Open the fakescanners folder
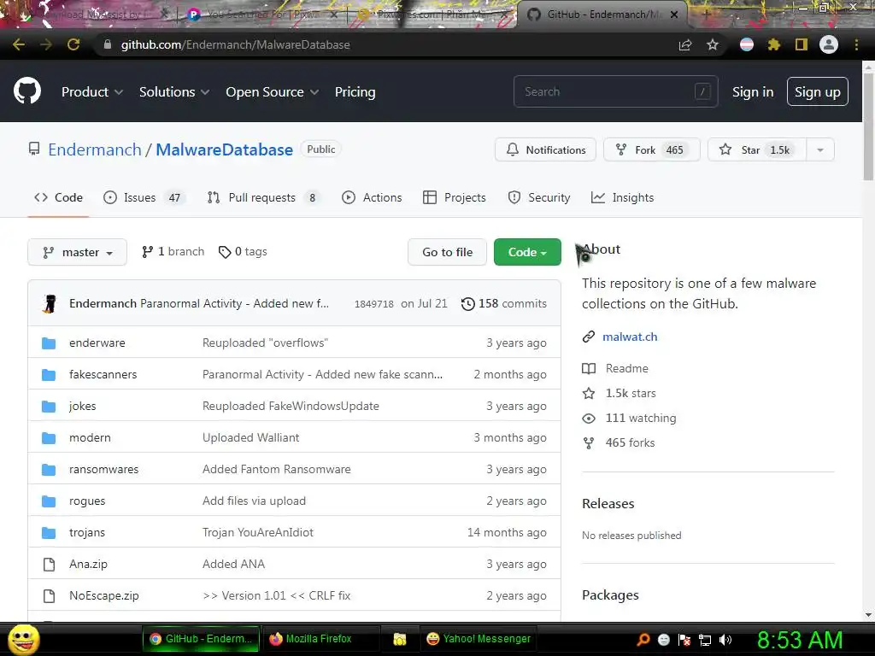The width and height of the screenshot is (875, 656). click(x=103, y=375)
